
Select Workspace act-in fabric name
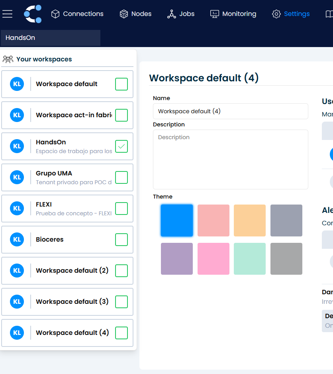pos(74,115)
